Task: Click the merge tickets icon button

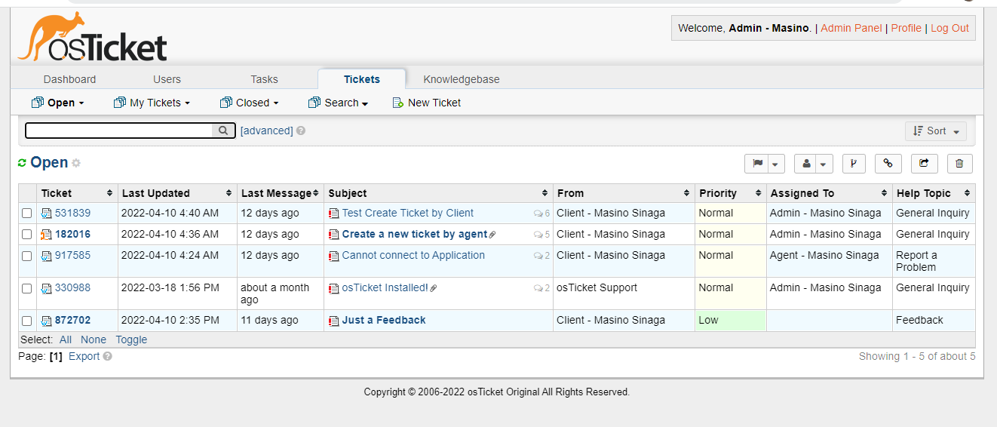Action: click(x=853, y=163)
